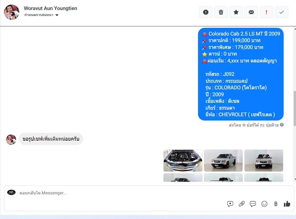Click the เกียร์ : ธรรมดา line
The height and width of the screenshot is (219, 296).
(x=220, y=108)
